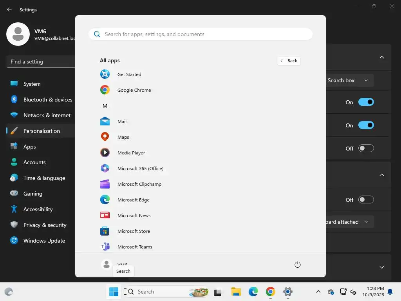The width and height of the screenshot is (401, 301).
Task: Go to Gaming settings
Action: 41,194
